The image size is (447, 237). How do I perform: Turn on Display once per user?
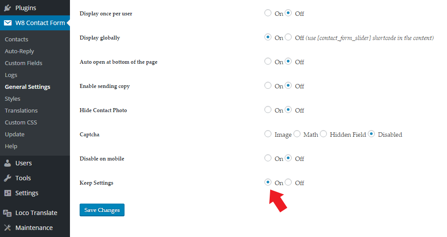click(x=267, y=13)
